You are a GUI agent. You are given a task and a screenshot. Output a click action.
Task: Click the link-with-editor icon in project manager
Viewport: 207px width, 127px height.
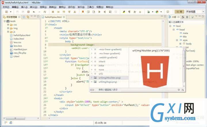pyautogui.click(x=28, y=17)
